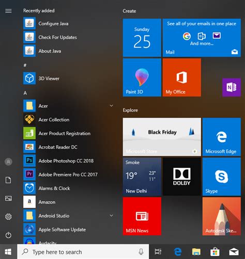245x259 pixels.
Task: Open the MSN News tile
Action: tap(142, 216)
